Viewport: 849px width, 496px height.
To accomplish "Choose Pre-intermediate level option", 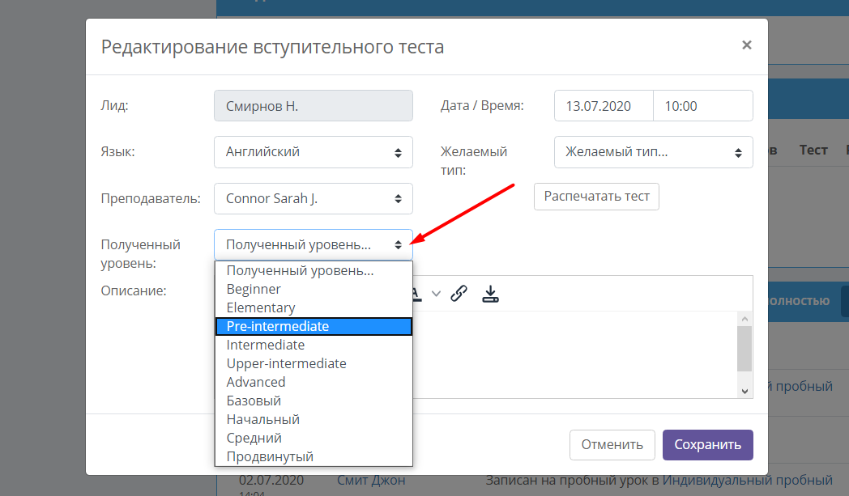I will coord(314,326).
